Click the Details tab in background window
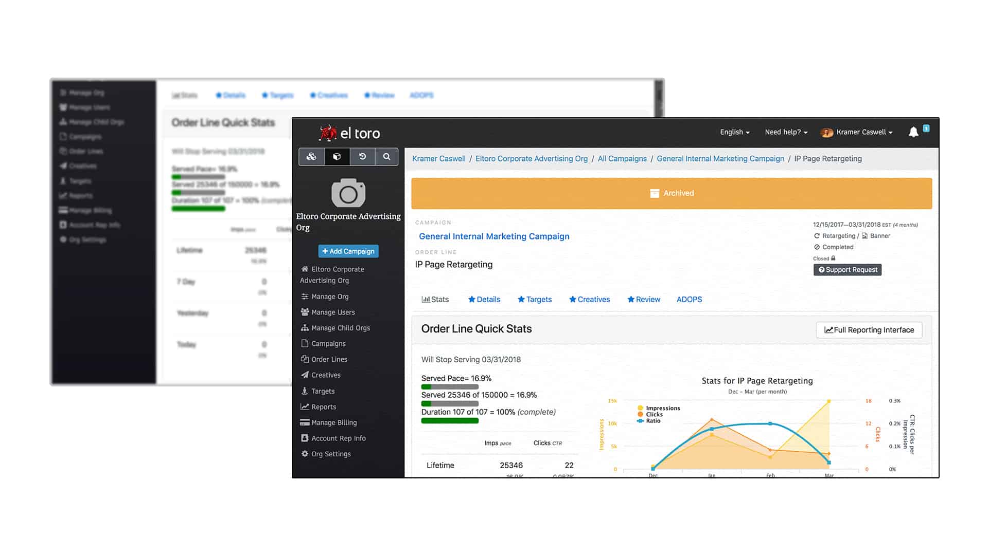988x555 pixels. (230, 96)
